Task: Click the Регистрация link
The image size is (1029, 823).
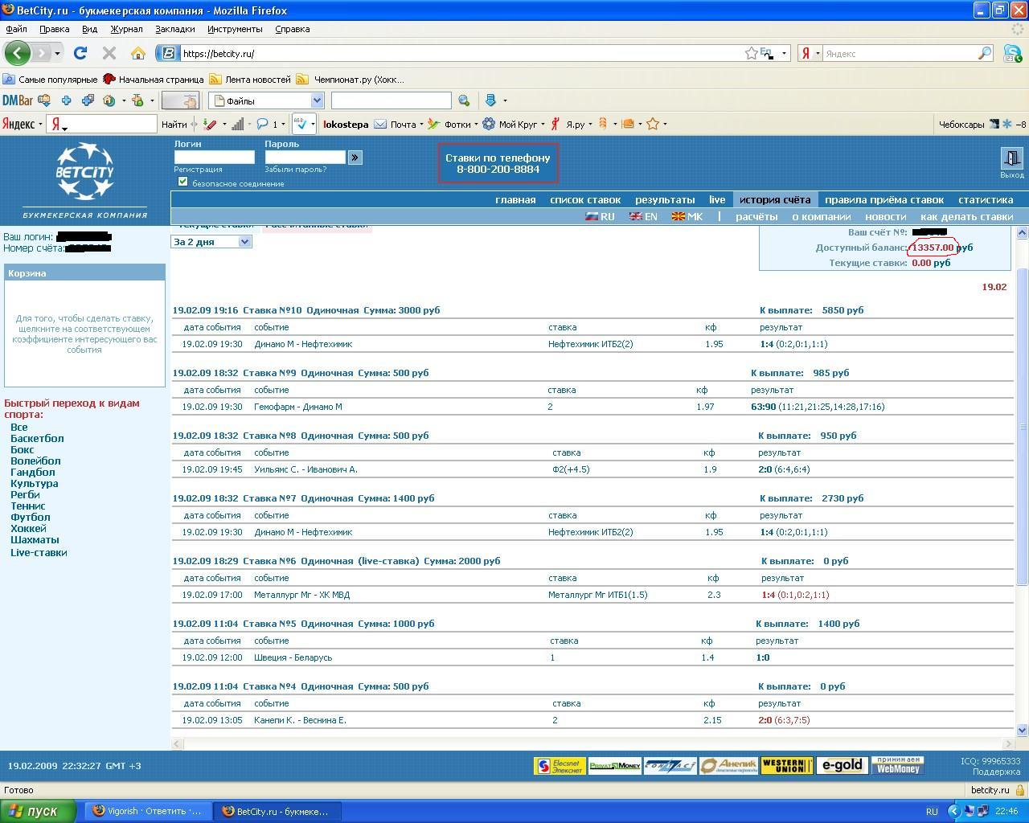Action: (x=198, y=170)
